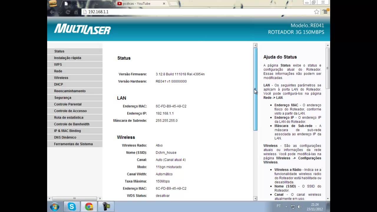Open a new browser tab
Viewport: 377px width, 212px height.
click(x=174, y=4)
